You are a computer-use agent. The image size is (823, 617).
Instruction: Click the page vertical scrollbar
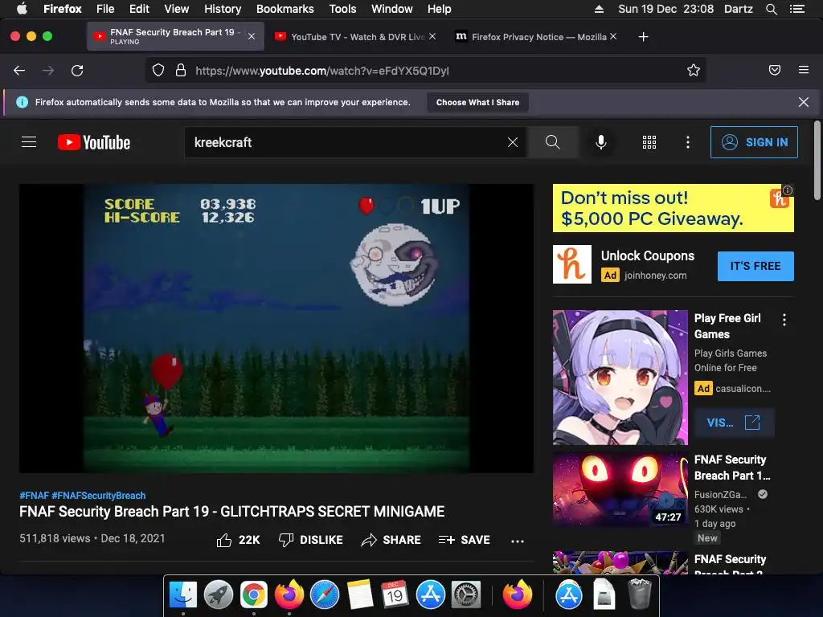[817, 160]
